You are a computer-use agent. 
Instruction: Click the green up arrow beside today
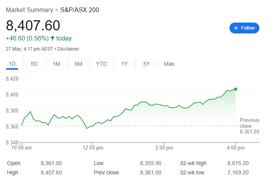click(52, 38)
